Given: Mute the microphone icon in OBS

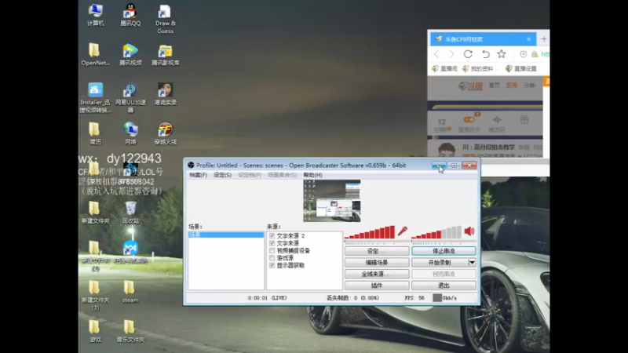Looking at the screenshot, I should [402, 231].
